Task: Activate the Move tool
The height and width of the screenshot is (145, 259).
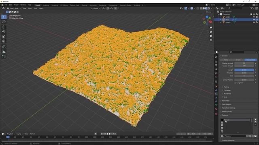Action: [x=4, y=27]
